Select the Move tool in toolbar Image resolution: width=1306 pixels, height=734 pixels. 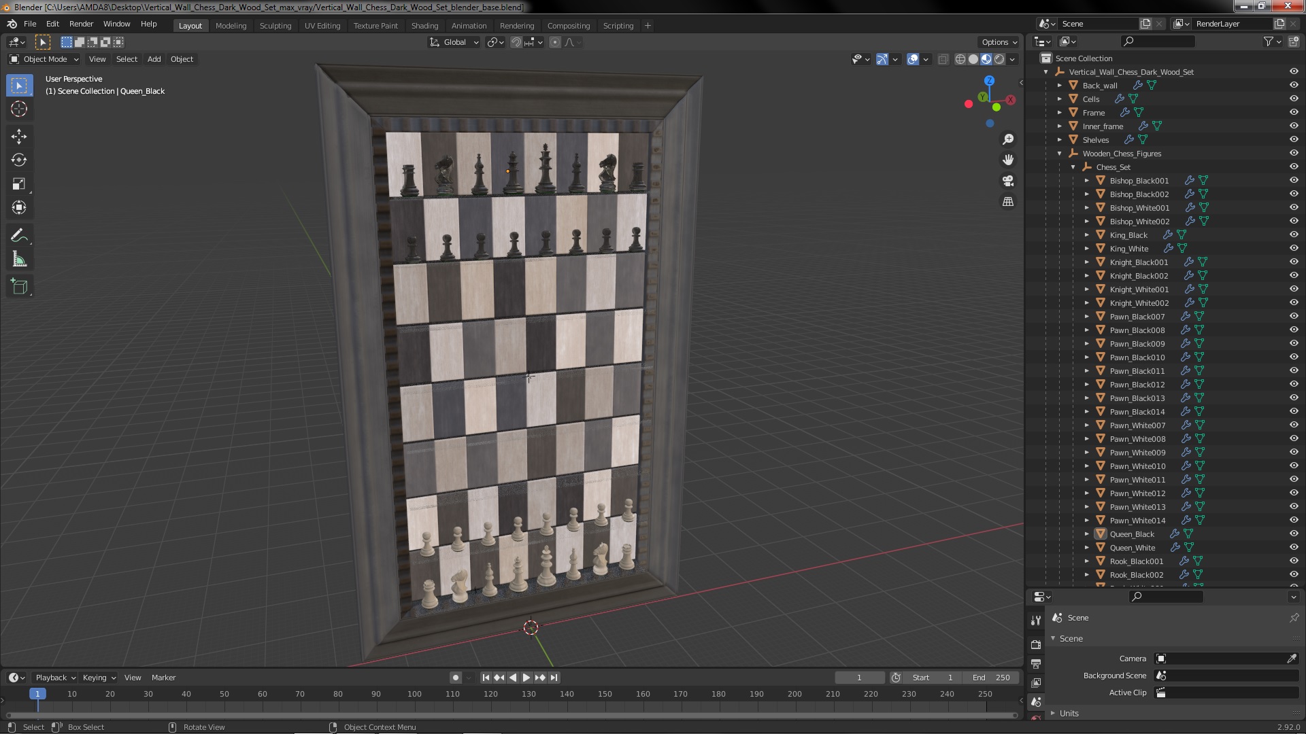point(19,137)
